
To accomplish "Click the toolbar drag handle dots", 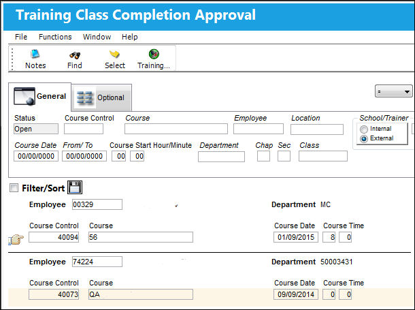I will coord(12,59).
